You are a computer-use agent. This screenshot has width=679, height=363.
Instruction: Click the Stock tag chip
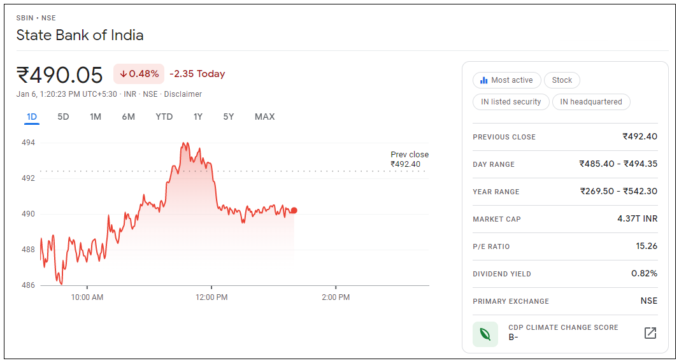pos(562,80)
